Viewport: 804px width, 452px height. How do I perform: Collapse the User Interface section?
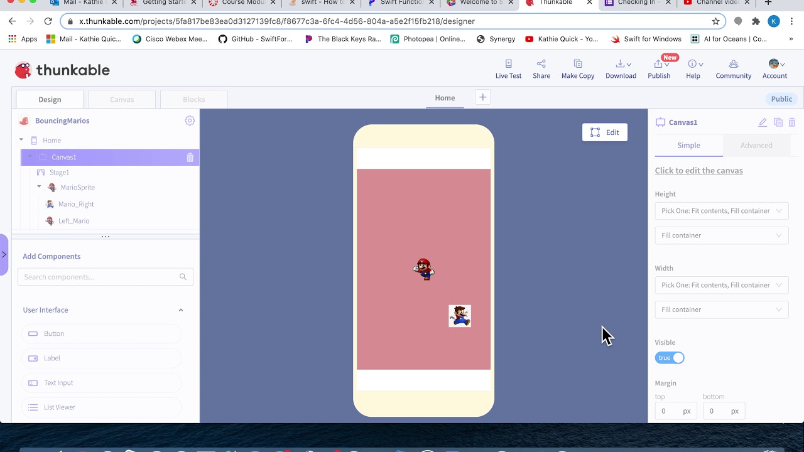tap(181, 310)
